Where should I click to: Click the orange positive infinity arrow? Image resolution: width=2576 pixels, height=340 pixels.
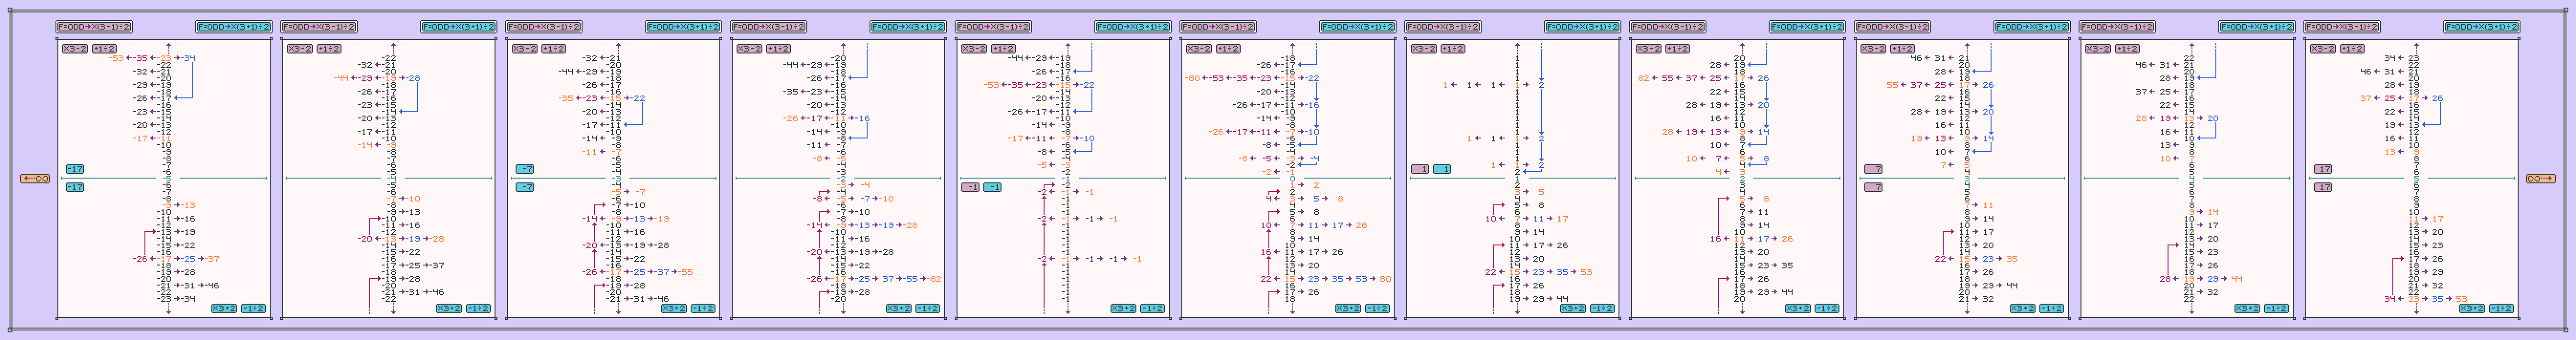(2540, 179)
